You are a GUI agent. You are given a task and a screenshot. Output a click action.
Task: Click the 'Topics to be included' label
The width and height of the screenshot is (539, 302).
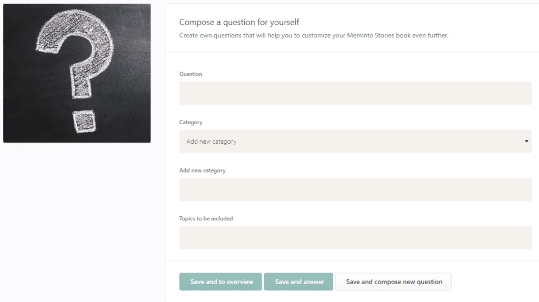[x=206, y=218]
